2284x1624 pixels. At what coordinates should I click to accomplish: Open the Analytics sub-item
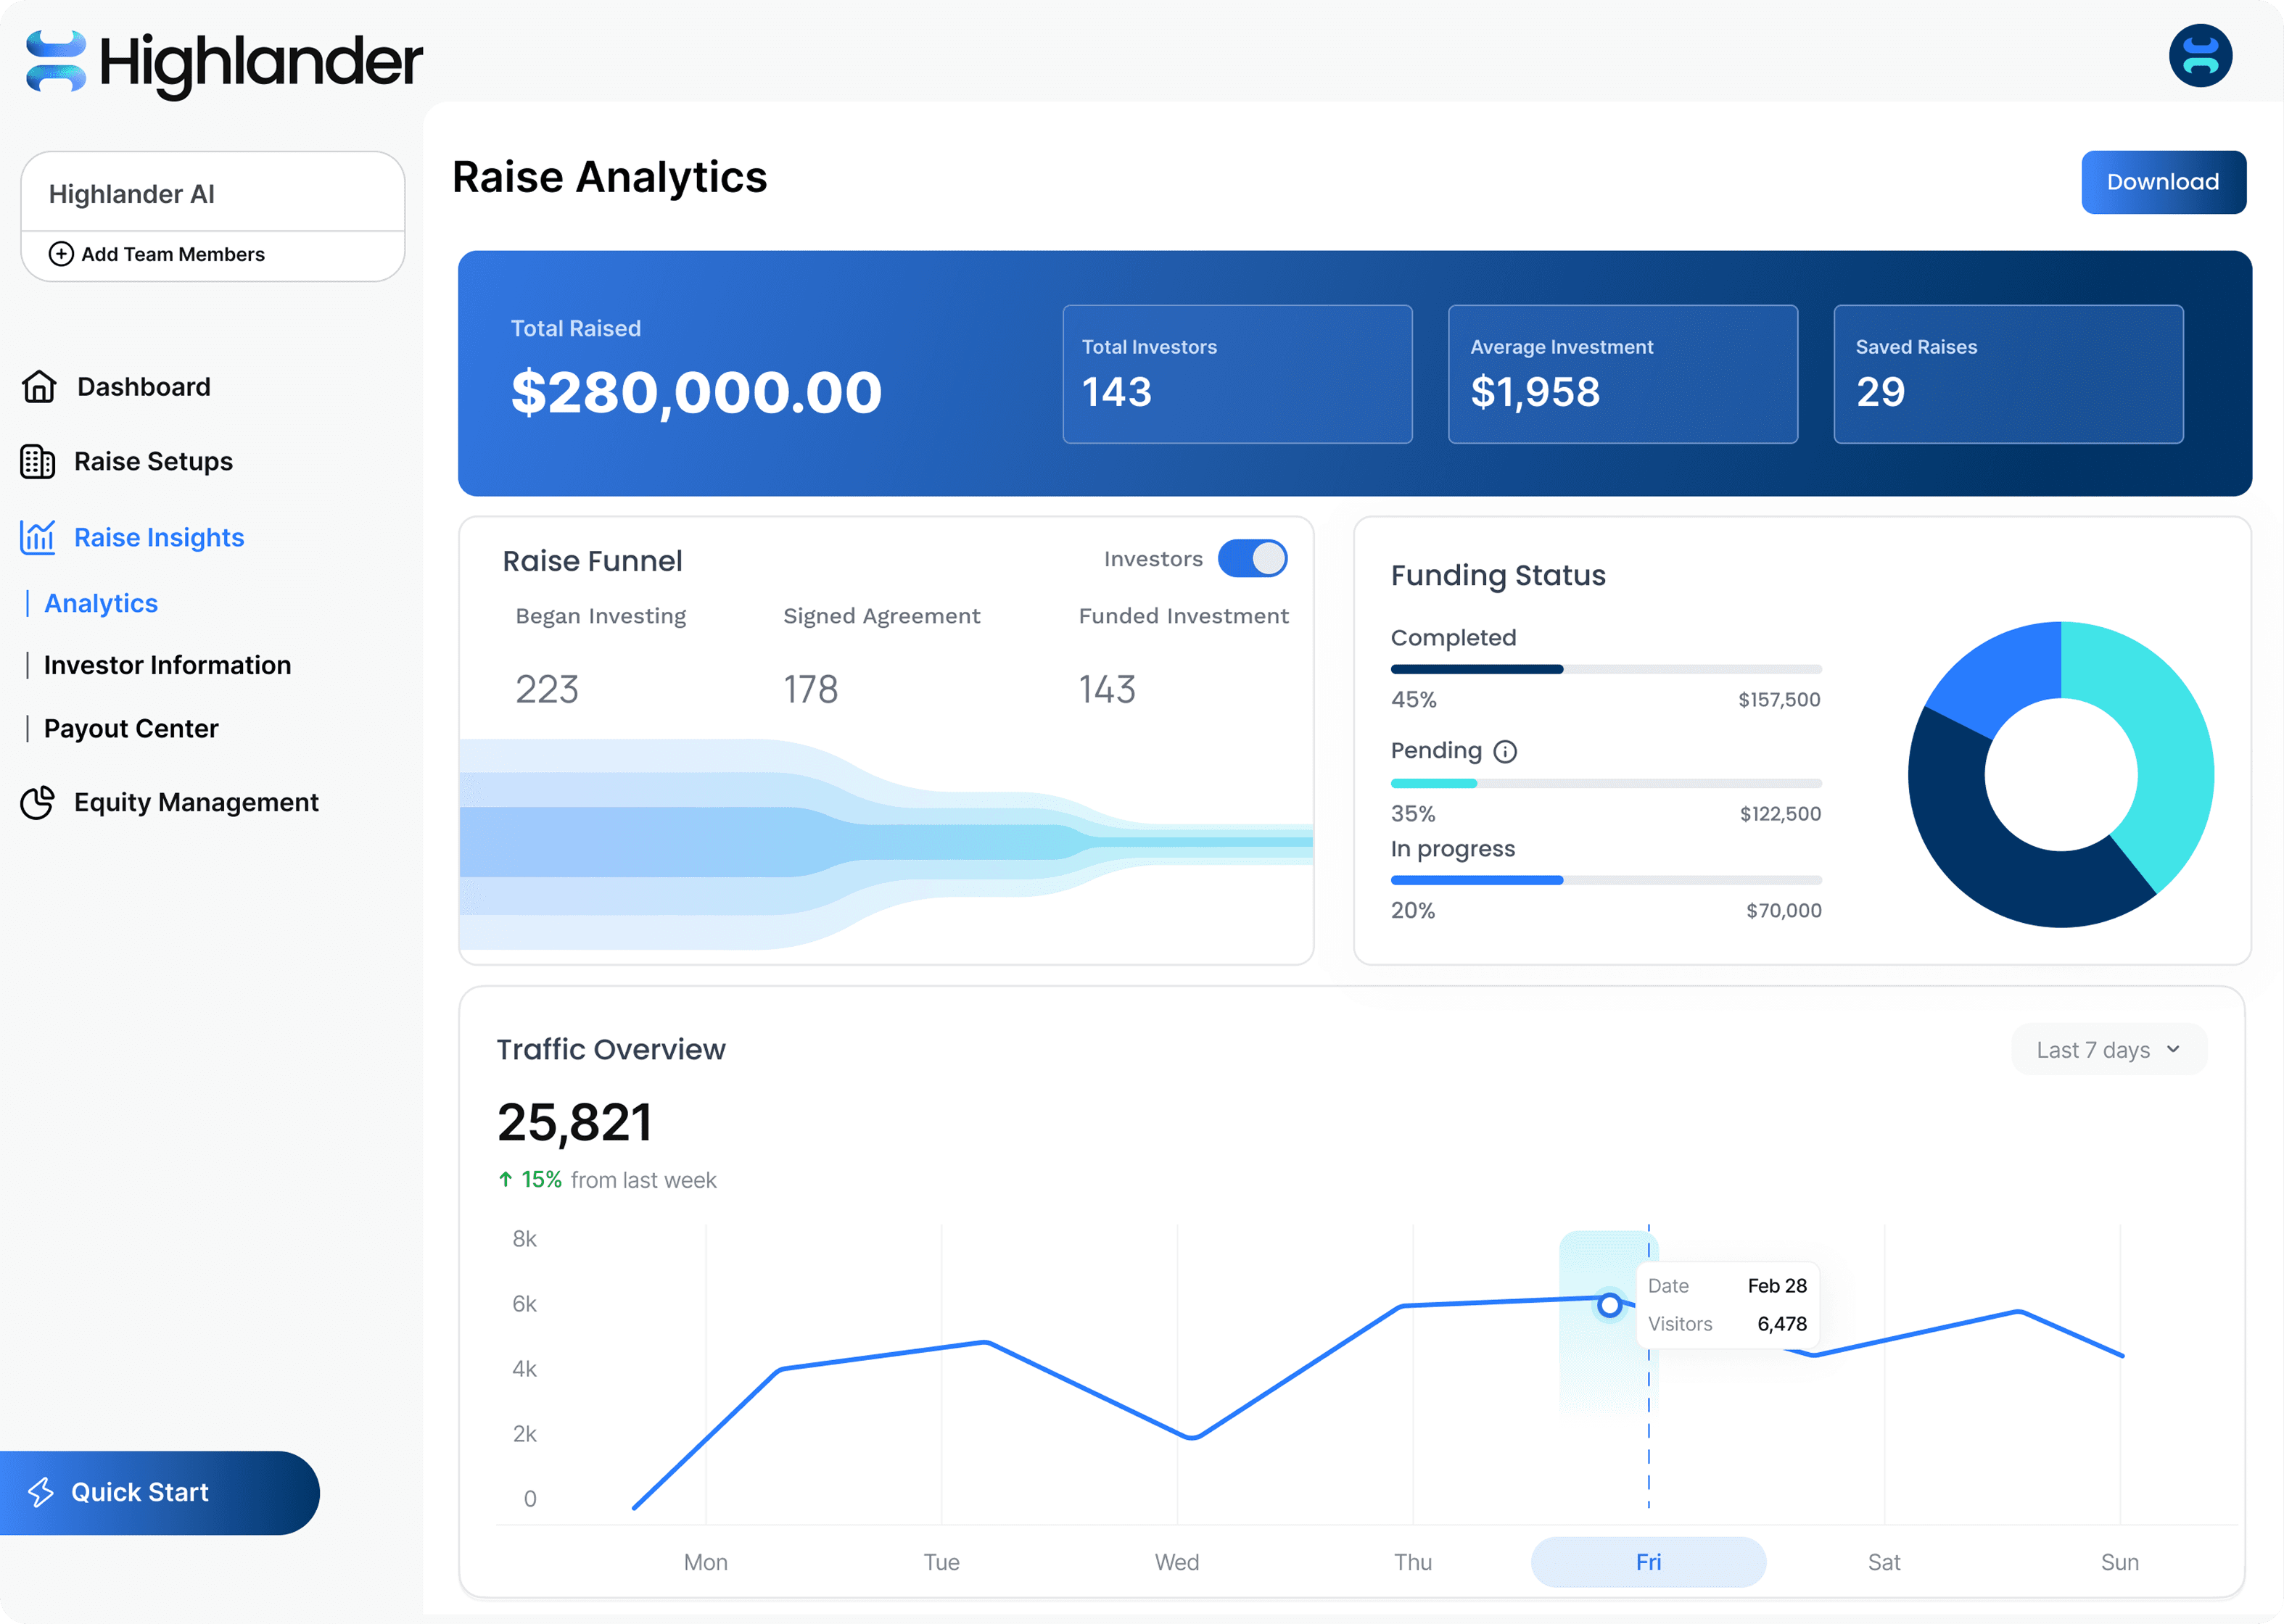point(101,603)
